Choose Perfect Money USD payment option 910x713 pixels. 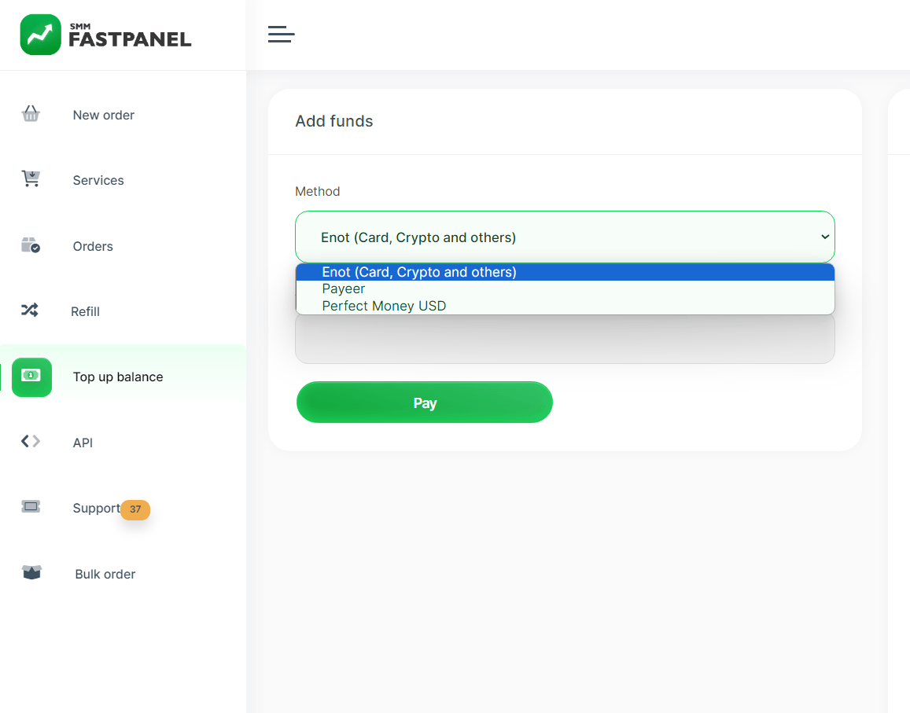click(x=384, y=306)
